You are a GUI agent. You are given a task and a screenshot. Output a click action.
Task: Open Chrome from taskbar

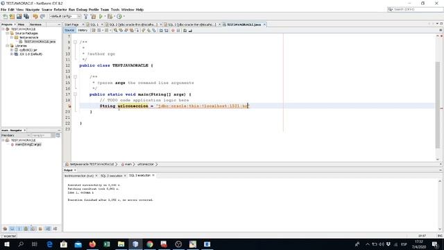pos(150,244)
